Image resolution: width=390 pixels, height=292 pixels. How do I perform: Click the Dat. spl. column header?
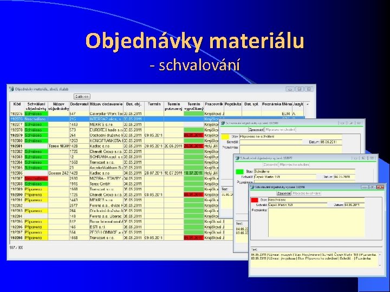pyautogui.click(x=251, y=107)
